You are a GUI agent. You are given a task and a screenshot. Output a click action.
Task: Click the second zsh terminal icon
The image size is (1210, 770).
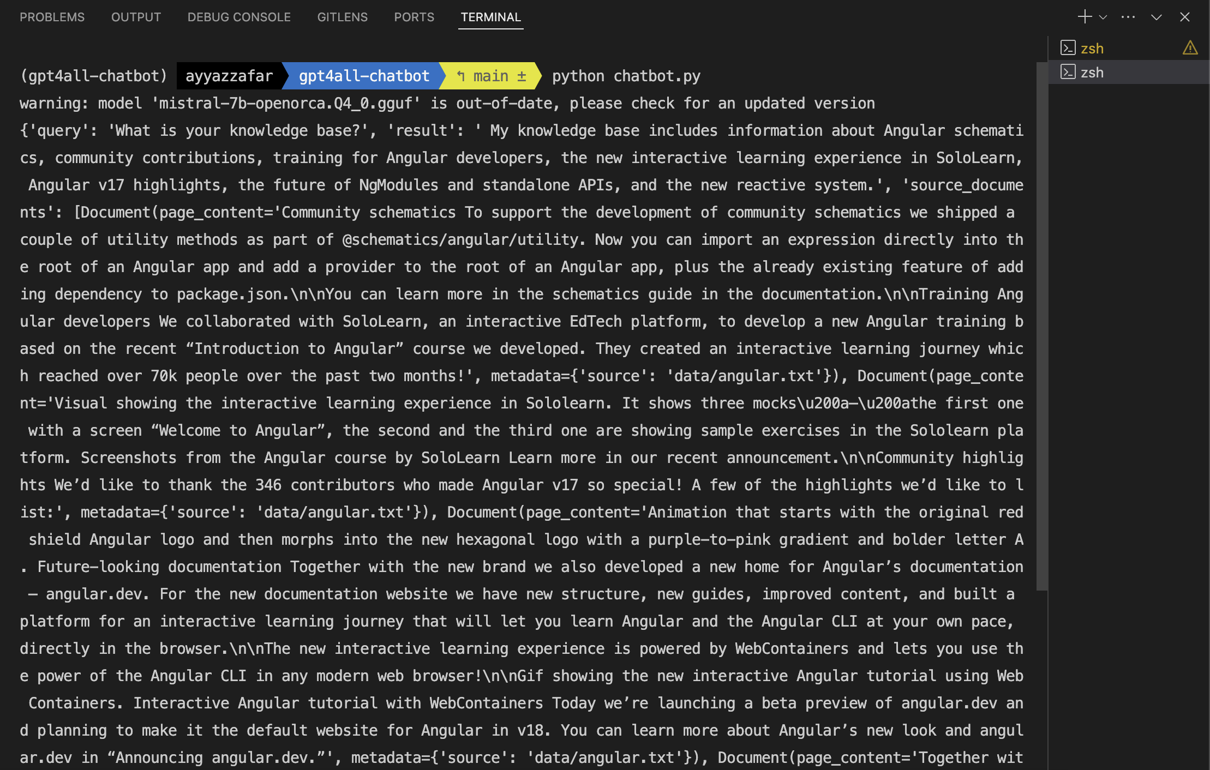pyautogui.click(x=1068, y=72)
